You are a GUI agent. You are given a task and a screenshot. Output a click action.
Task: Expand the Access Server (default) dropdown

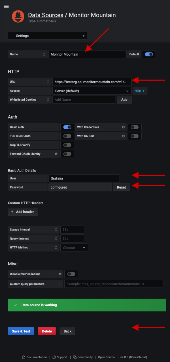click(x=92, y=91)
